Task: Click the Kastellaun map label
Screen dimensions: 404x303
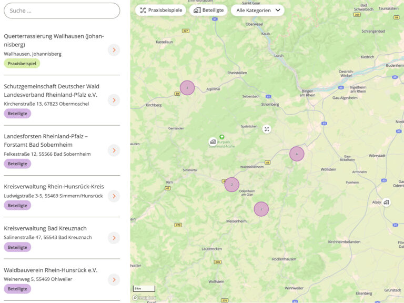Action: tap(164, 42)
